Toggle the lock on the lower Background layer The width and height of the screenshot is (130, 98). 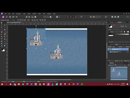pyautogui.click(x=128, y=52)
